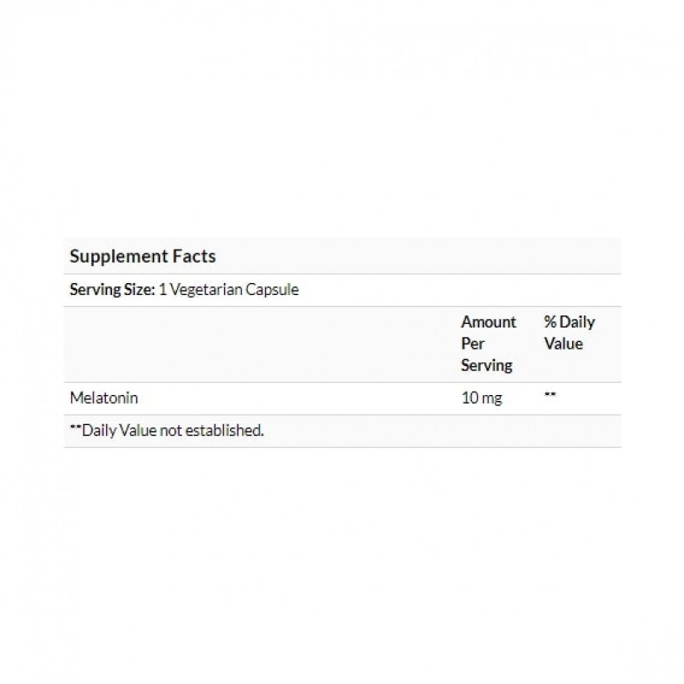Click the "Supplement Facts" heading
The width and height of the screenshot is (684, 684).
point(142,256)
